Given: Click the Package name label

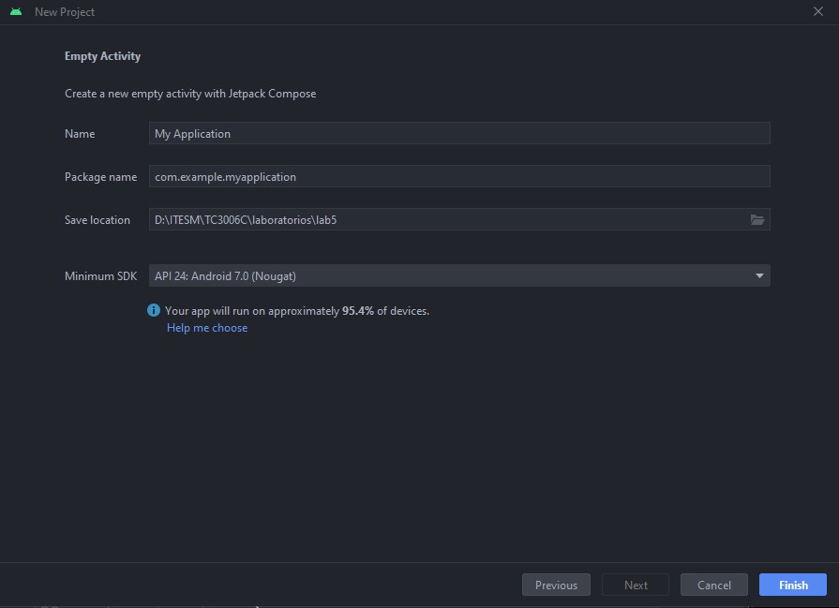Looking at the screenshot, I should (x=100, y=177).
